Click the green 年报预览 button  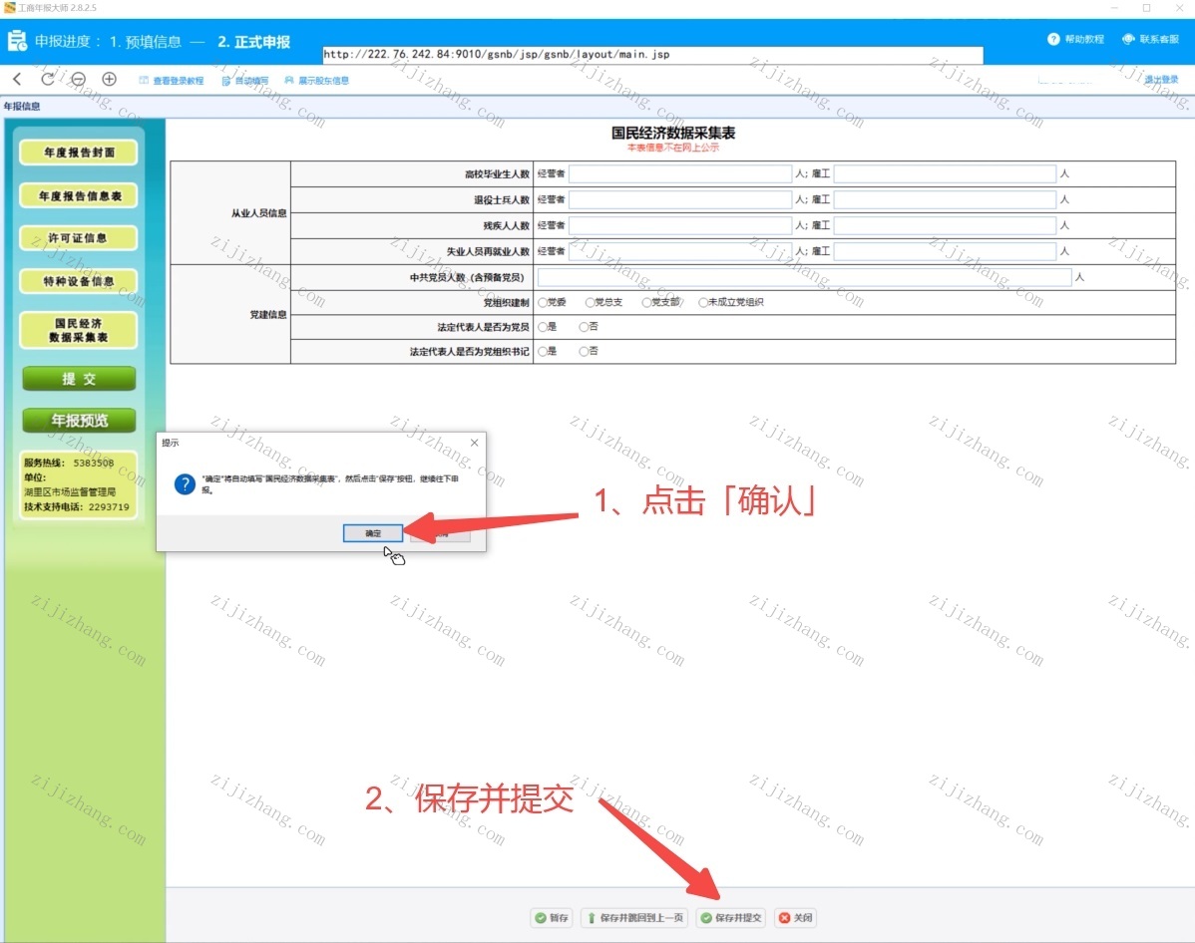[79, 421]
